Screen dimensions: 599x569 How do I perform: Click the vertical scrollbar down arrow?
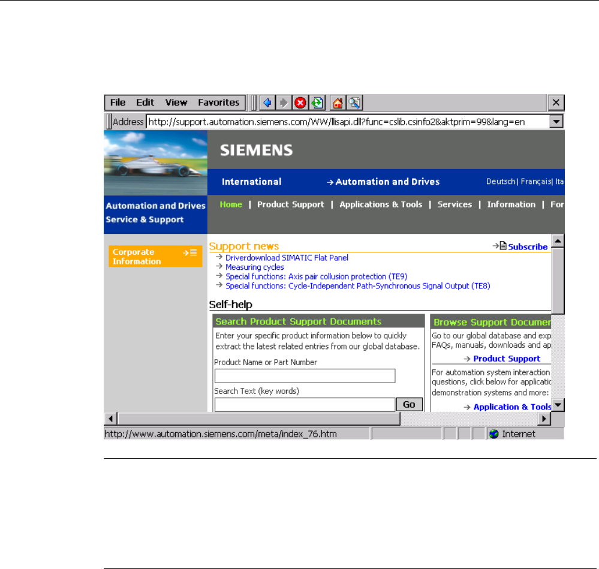(x=558, y=405)
